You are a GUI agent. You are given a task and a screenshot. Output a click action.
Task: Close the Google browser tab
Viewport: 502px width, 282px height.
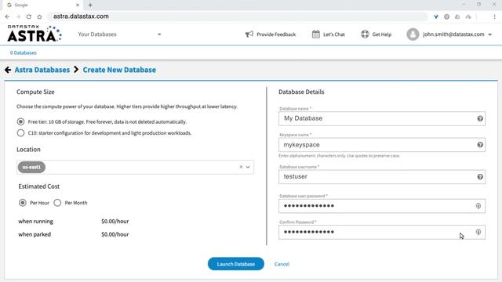coord(78,5)
